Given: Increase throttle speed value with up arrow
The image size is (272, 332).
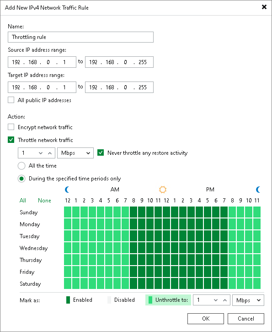Looking at the screenshot, I should [x=50, y=153].
